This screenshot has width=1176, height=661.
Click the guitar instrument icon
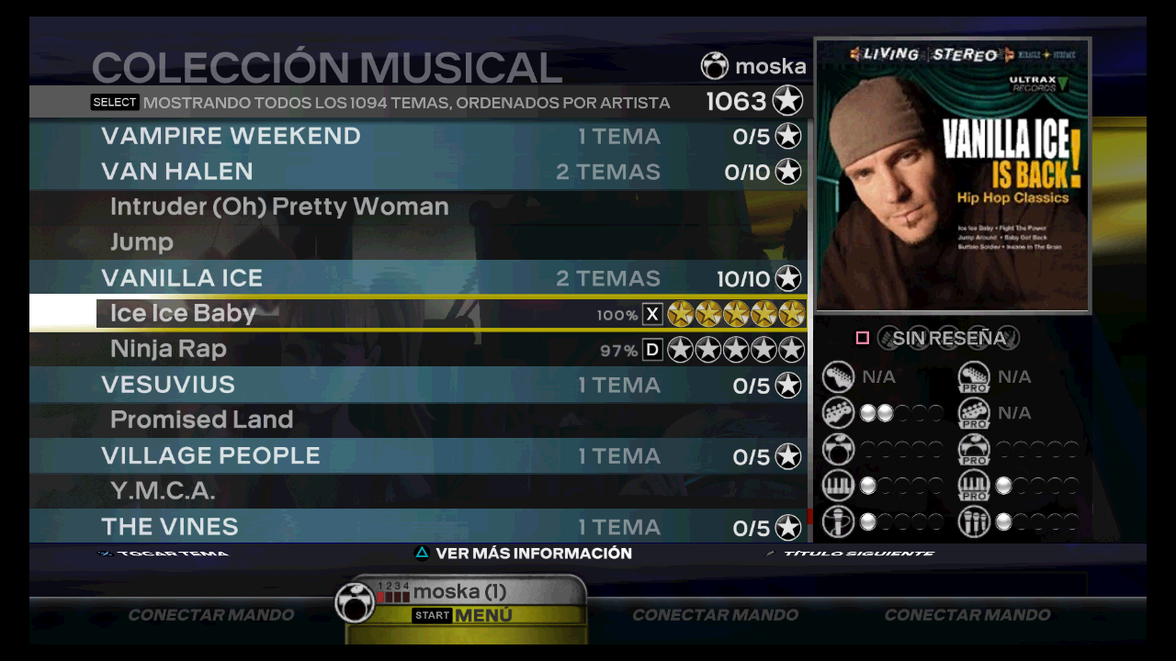tap(838, 376)
